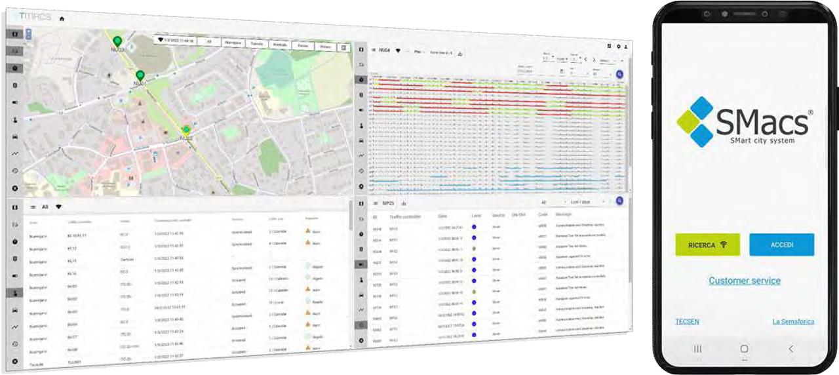
Task: Click connection icon beside All title
Action: 58,207
